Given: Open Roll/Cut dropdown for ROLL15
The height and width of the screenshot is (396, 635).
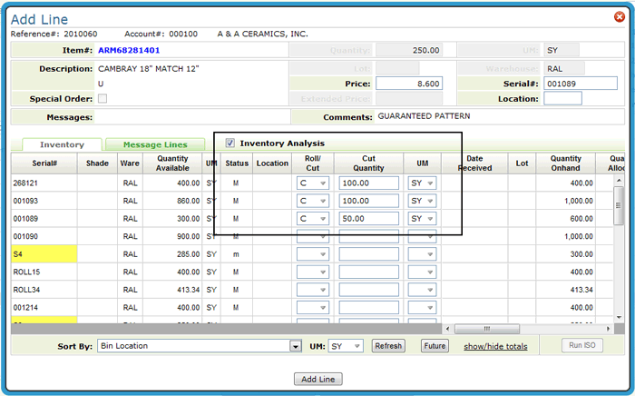Looking at the screenshot, I should pyautogui.click(x=313, y=272).
